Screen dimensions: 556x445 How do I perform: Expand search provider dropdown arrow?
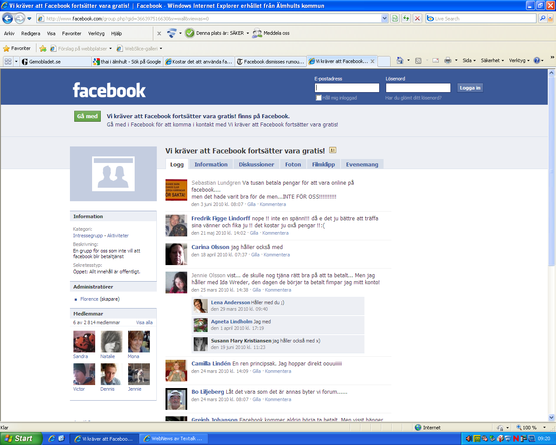click(550, 18)
